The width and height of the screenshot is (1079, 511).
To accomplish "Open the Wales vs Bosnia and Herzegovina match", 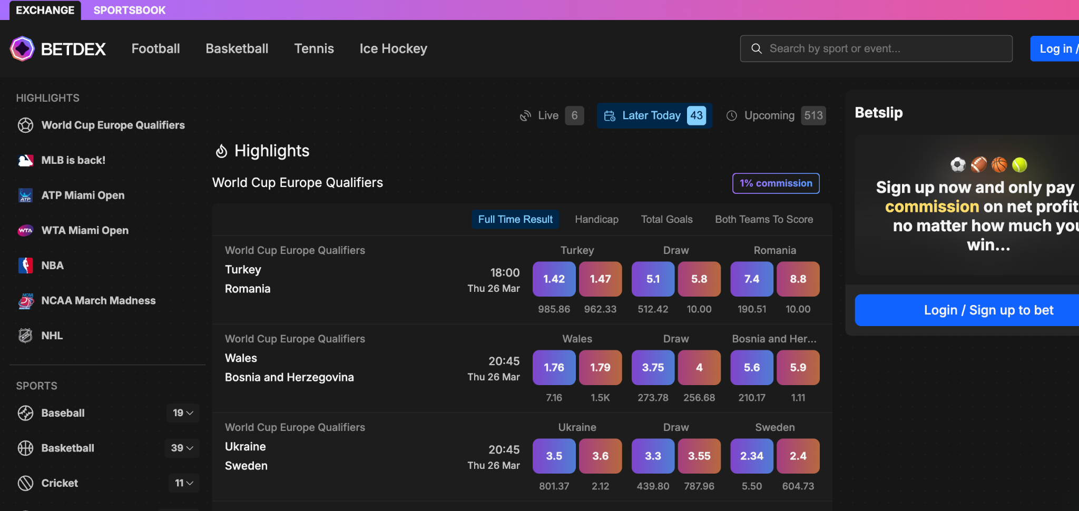I will (289, 368).
